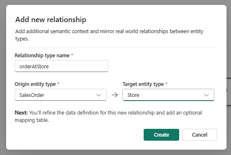Cancel the new relationship dialog
This screenshot has width=231, height=155.
pyautogui.click(x=200, y=135)
